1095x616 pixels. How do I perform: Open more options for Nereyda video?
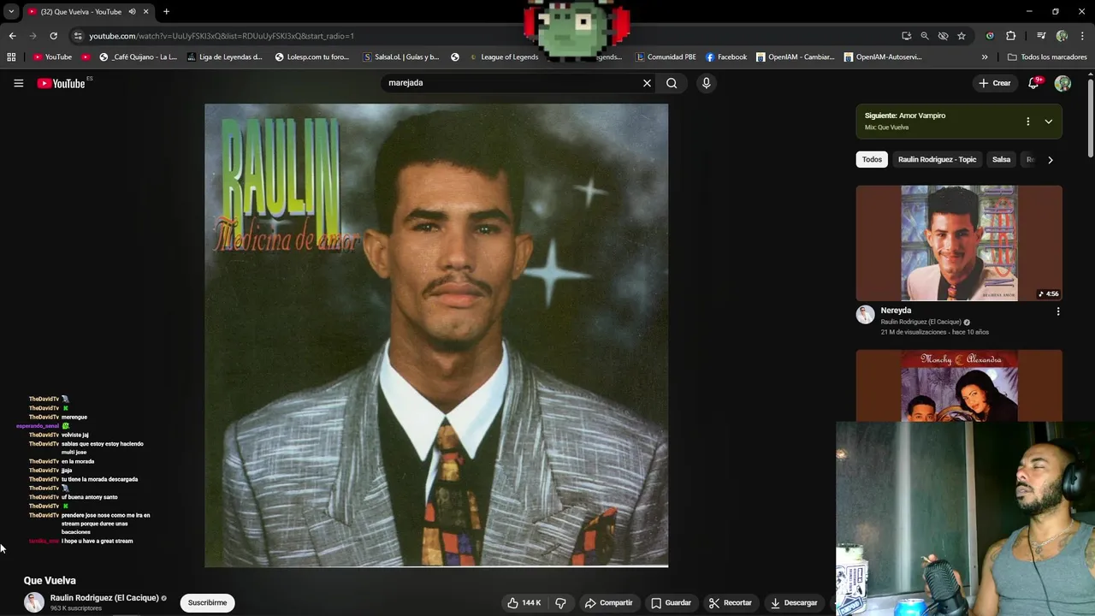[1058, 311]
